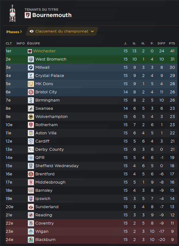Image resolution: width=179 pixels, height=246 pixels.
Task: Expand the Phases menu
Action: pyautogui.click(x=14, y=32)
